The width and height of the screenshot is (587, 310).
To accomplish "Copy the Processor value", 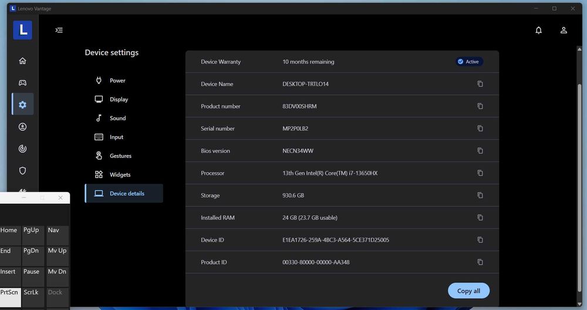I will click(480, 173).
